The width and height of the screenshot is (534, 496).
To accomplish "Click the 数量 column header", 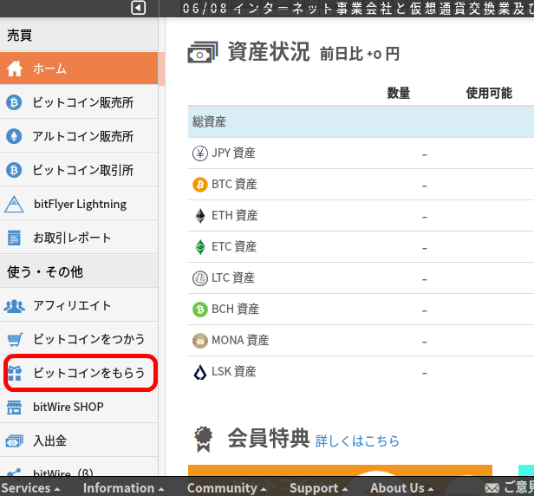I will pos(399,93).
